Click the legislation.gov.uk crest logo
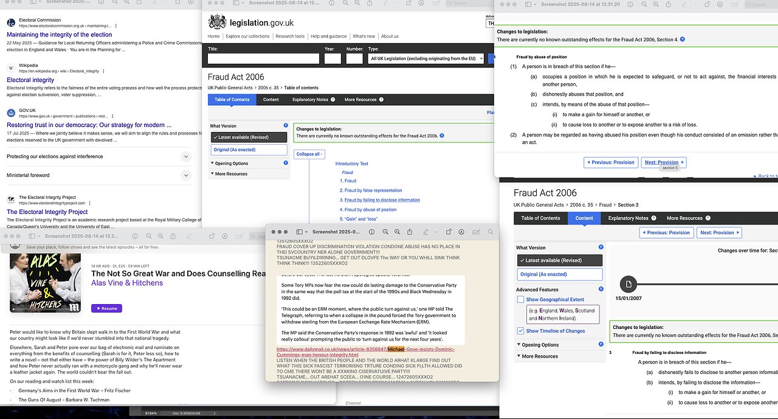This screenshot has height=419, width=778. click(x=217, y=22)
